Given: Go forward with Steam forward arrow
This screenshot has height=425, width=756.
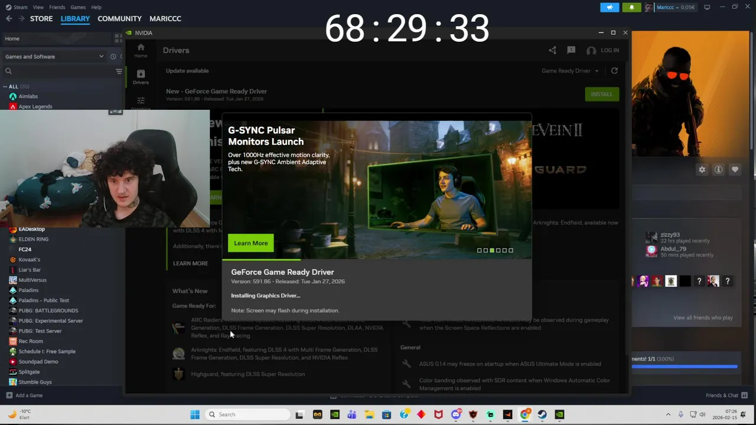Looking at the screenshot, I should click(x=21, y=19).
